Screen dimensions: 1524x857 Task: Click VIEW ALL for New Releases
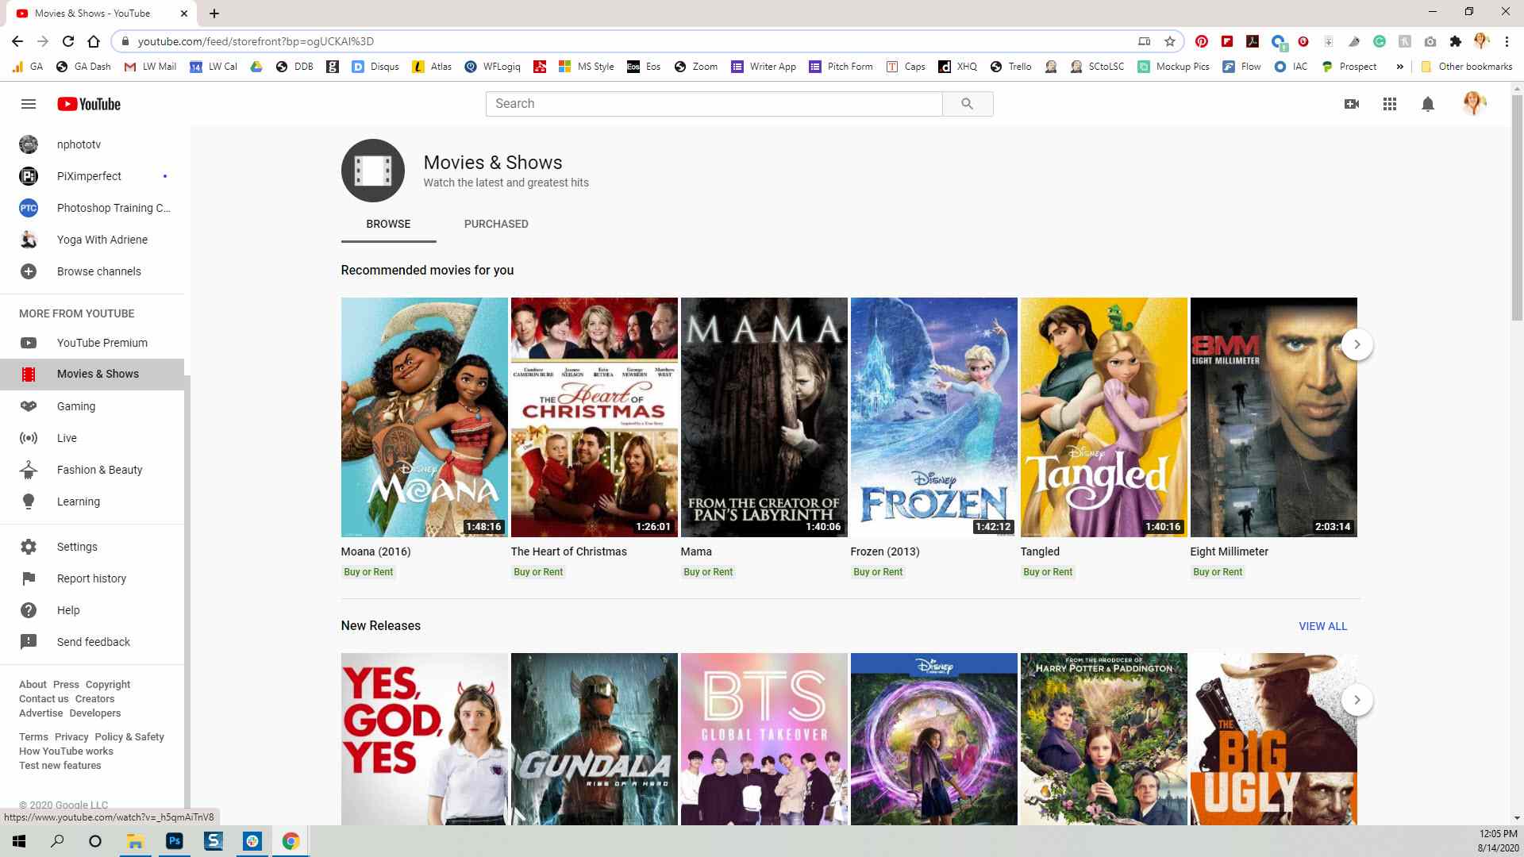[1322, 626]
